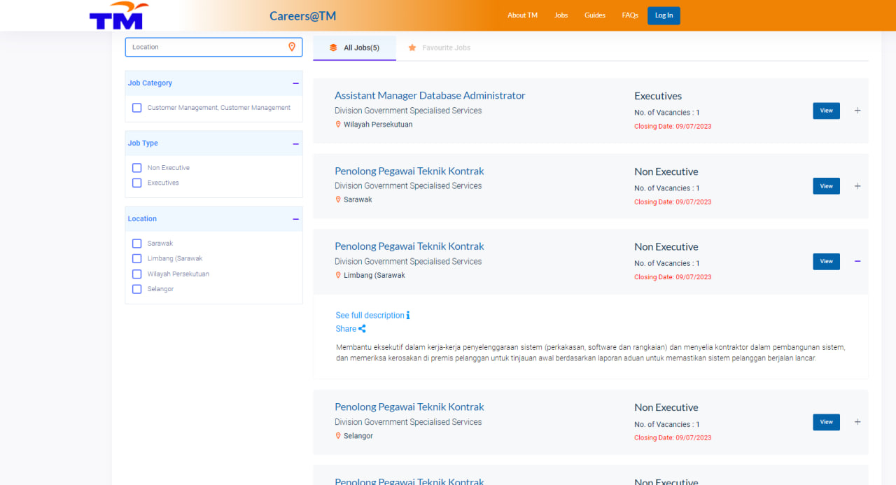This screenshot has height=485, width=896.
Task: Focus the Location search input field
Action: tap(213, 47)
